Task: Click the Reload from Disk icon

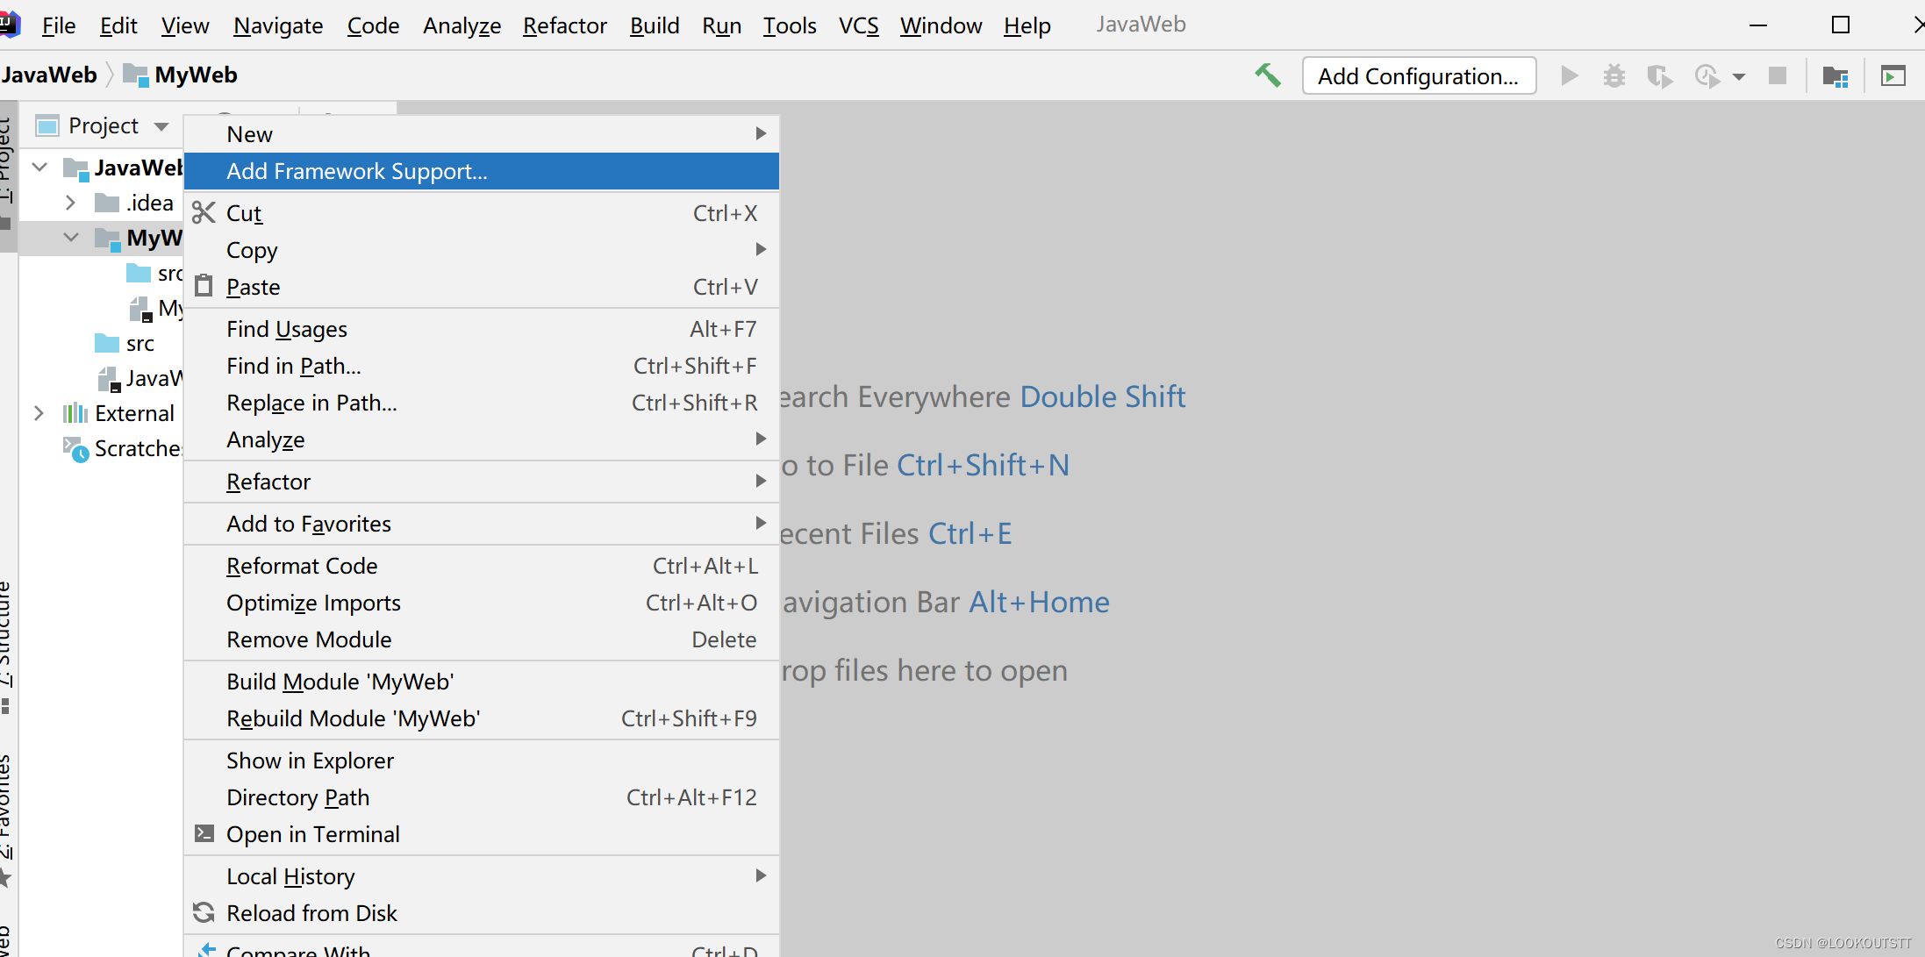Action: coord(204,912)
